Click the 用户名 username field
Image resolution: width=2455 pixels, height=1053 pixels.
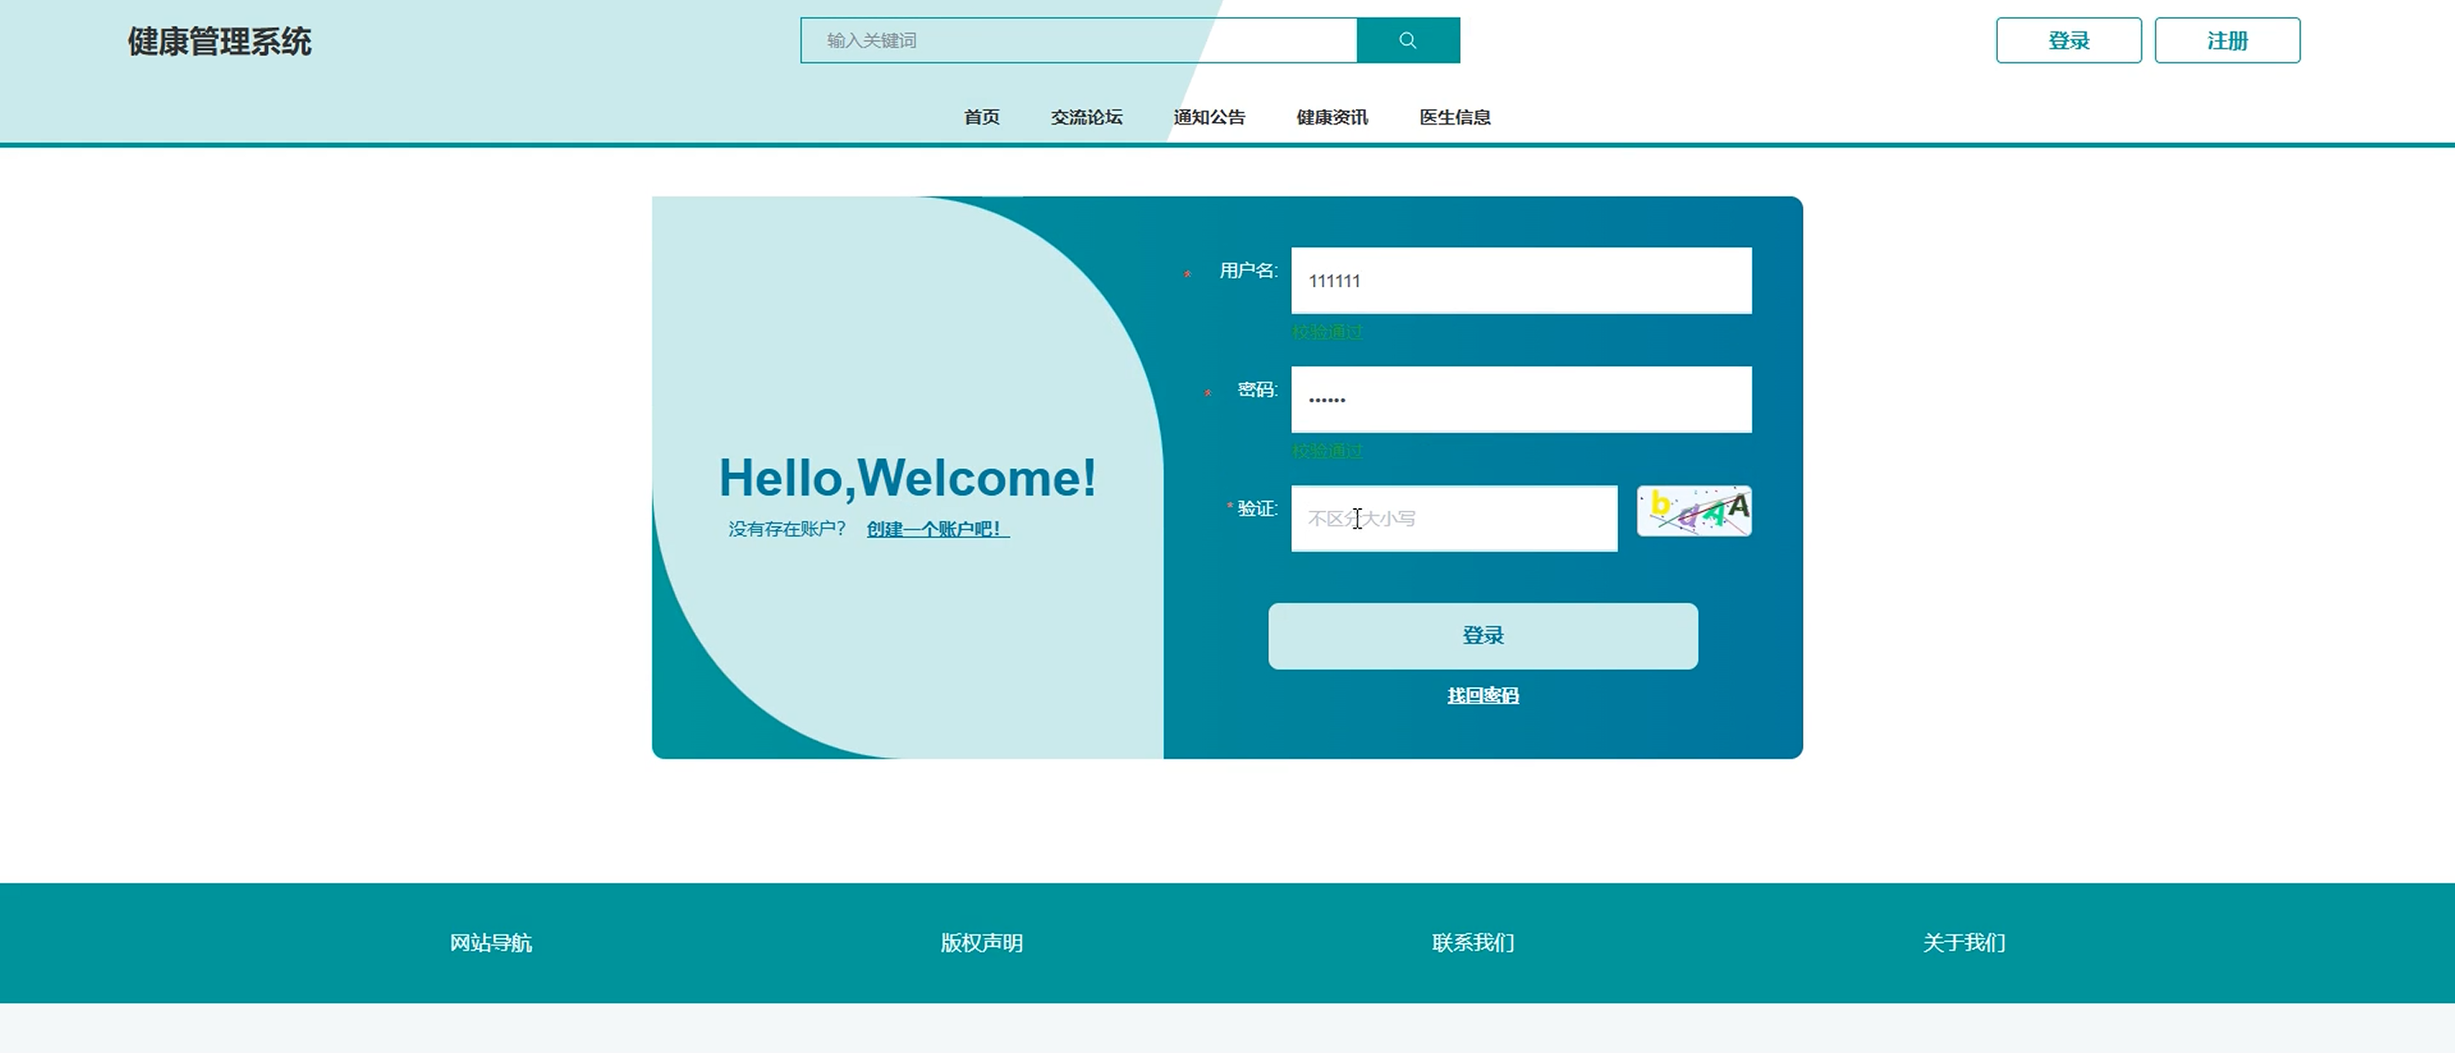1520,281
